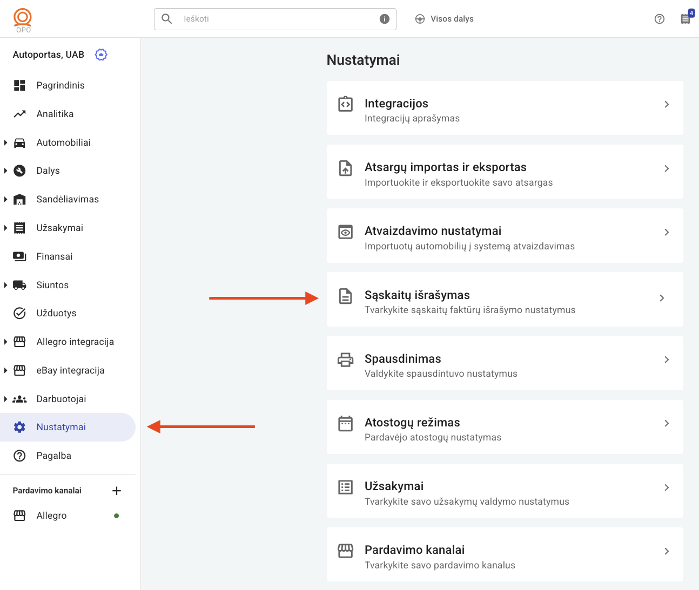Open the Finansai menu item

(x=55, y=256)
